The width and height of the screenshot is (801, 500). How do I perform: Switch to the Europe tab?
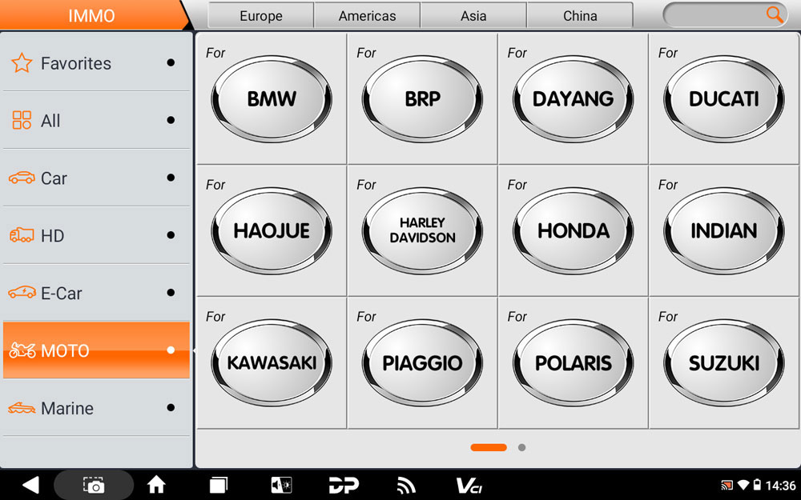[x=260, y=15]
